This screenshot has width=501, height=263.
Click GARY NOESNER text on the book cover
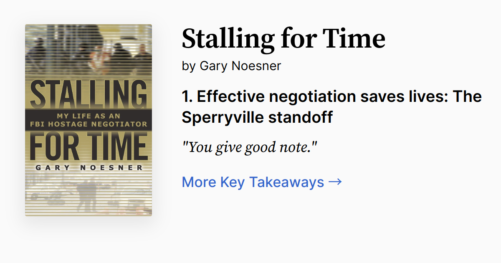(x=89, y=168)
